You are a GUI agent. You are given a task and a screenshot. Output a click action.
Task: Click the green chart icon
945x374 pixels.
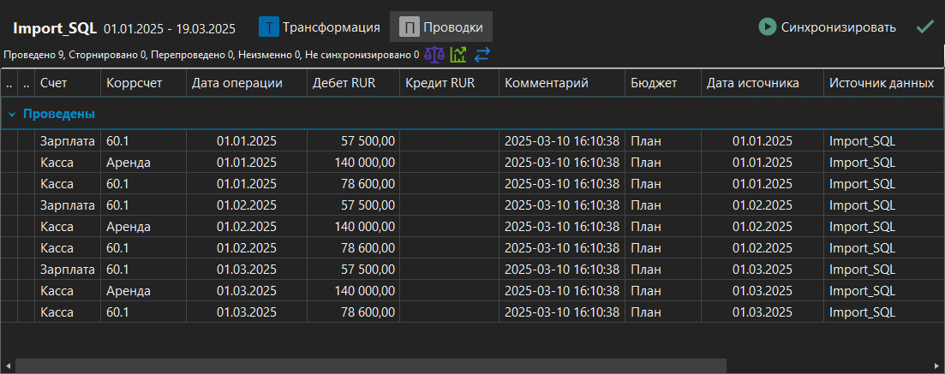[x=458, y=55]
